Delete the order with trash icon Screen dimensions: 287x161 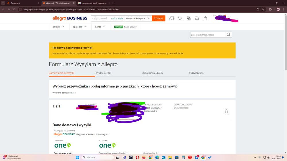click(226, 111)
